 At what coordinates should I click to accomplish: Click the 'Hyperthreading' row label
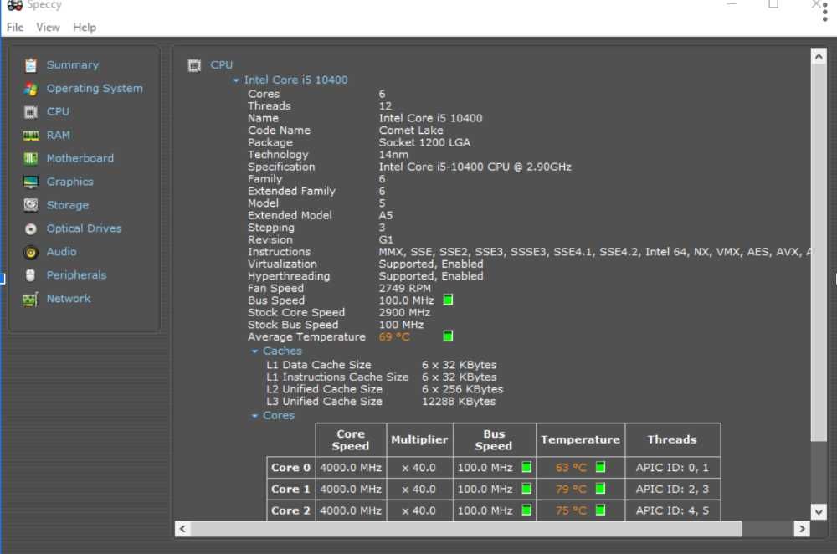pos(289,276)
